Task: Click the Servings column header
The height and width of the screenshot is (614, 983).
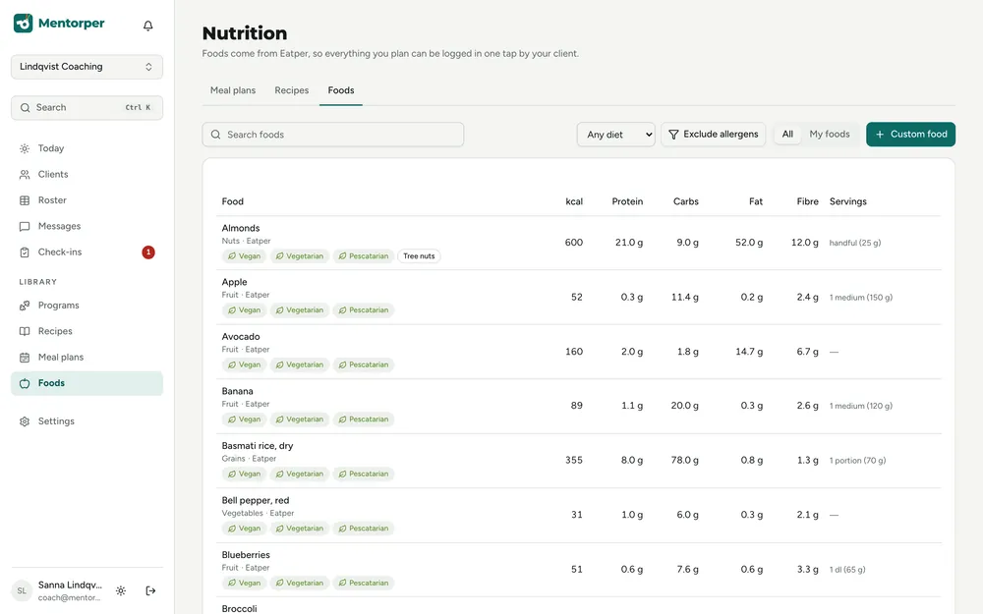Action: click(x=848, y=201)
